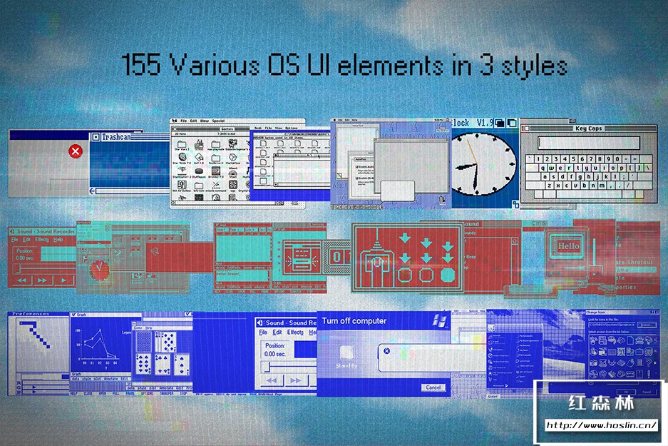Open Effects menu in red Sound Recorder
The width and height of the screenshot is (668, 446).
(42, 240)
